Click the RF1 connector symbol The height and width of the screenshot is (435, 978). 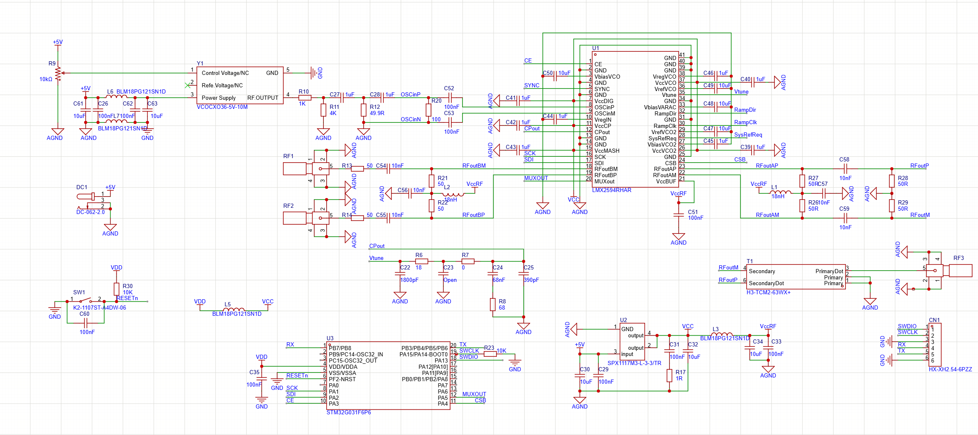tap(306, 168)
